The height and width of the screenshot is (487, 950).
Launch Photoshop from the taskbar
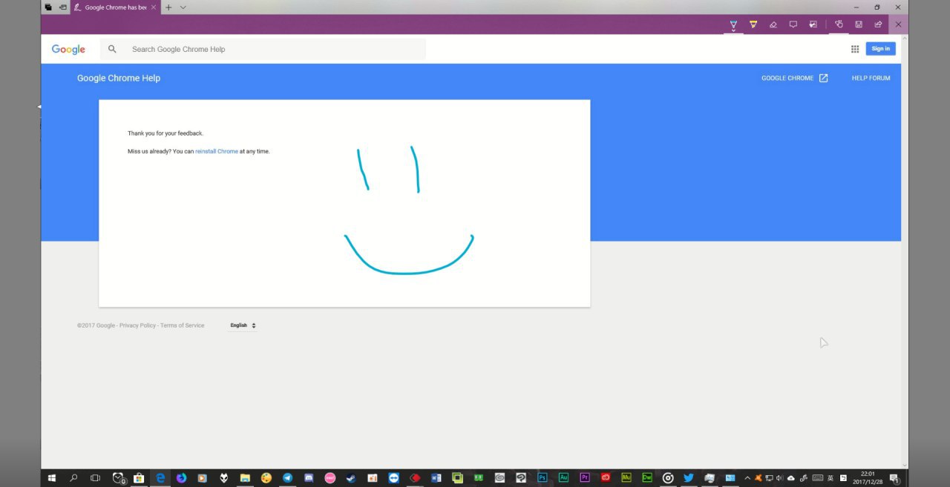coord(543,478)
